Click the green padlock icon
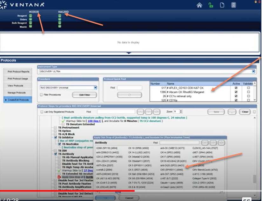The height and width of the screenshot is (201, 262). (211, 5)
